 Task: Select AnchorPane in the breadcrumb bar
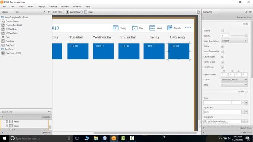tap(74, 12)
